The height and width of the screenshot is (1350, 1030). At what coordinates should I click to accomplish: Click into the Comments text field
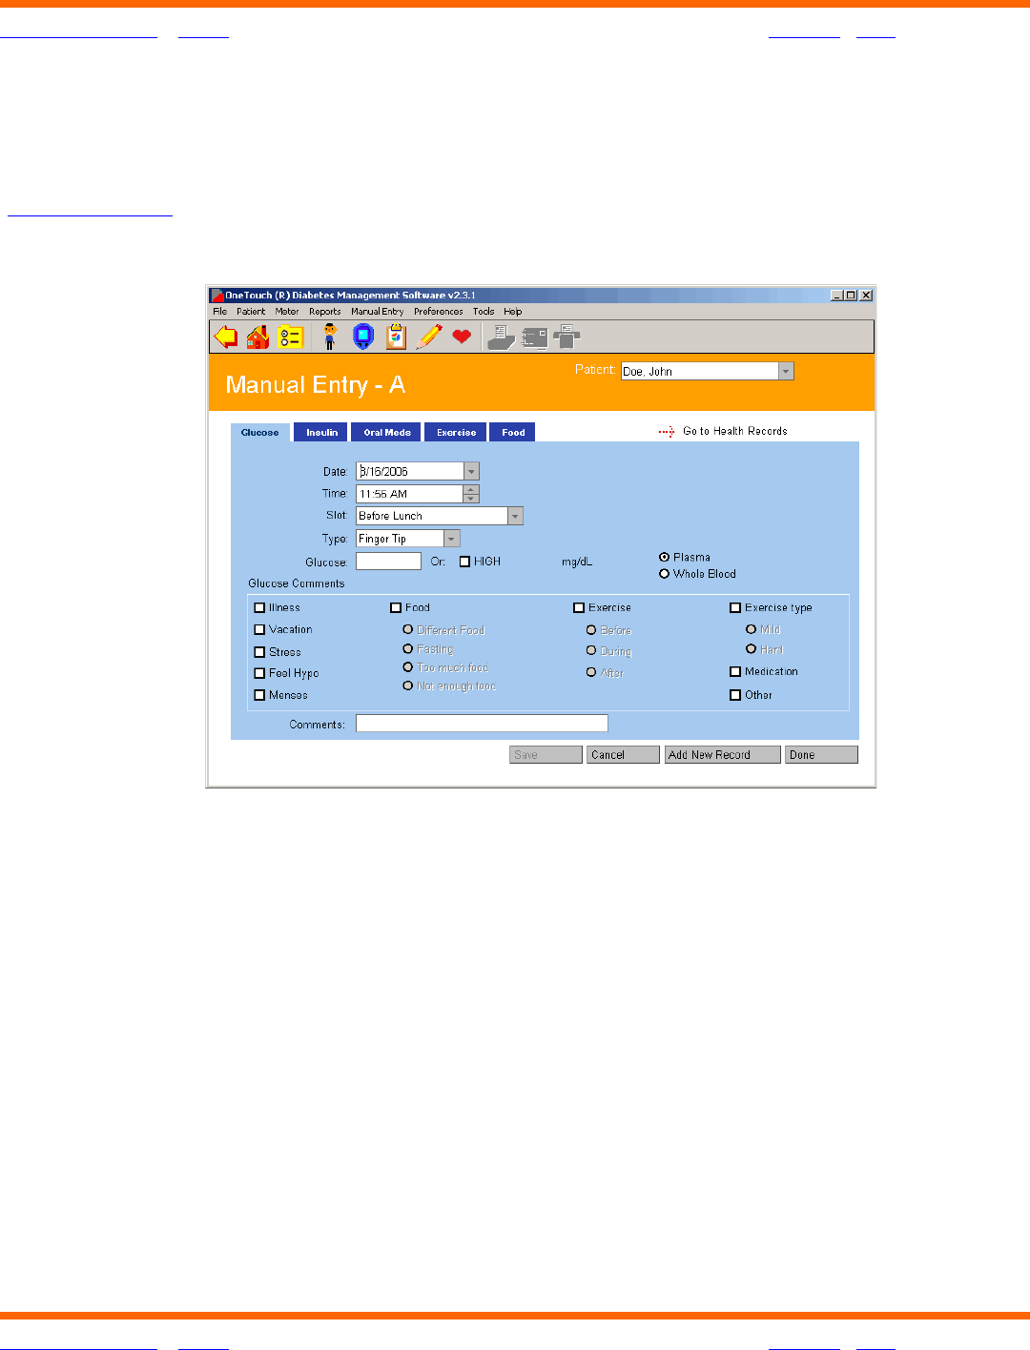click(x=482, y=724)
